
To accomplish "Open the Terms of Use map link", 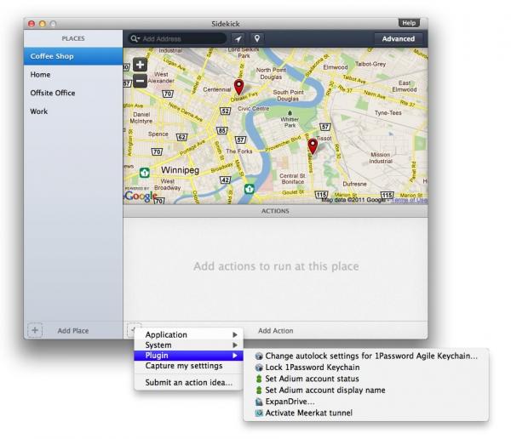I will [410, 200].
